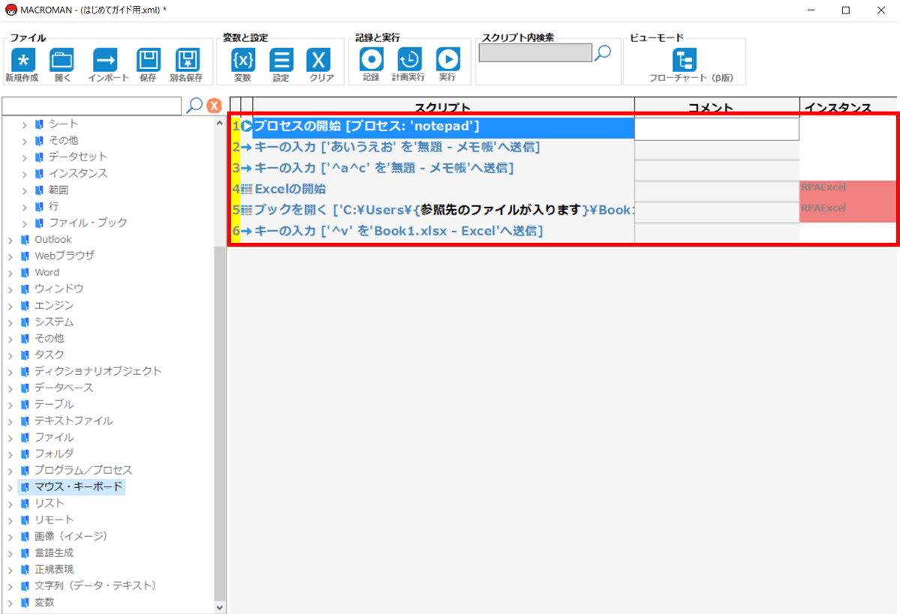The image size is (900, 614).
Task: Click the command tree search magnifier icon
Action: point(194,106)
